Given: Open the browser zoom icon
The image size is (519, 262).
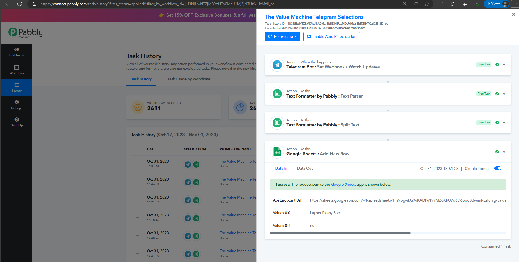Looking at the screenshot, I should (x=405, y=4).
